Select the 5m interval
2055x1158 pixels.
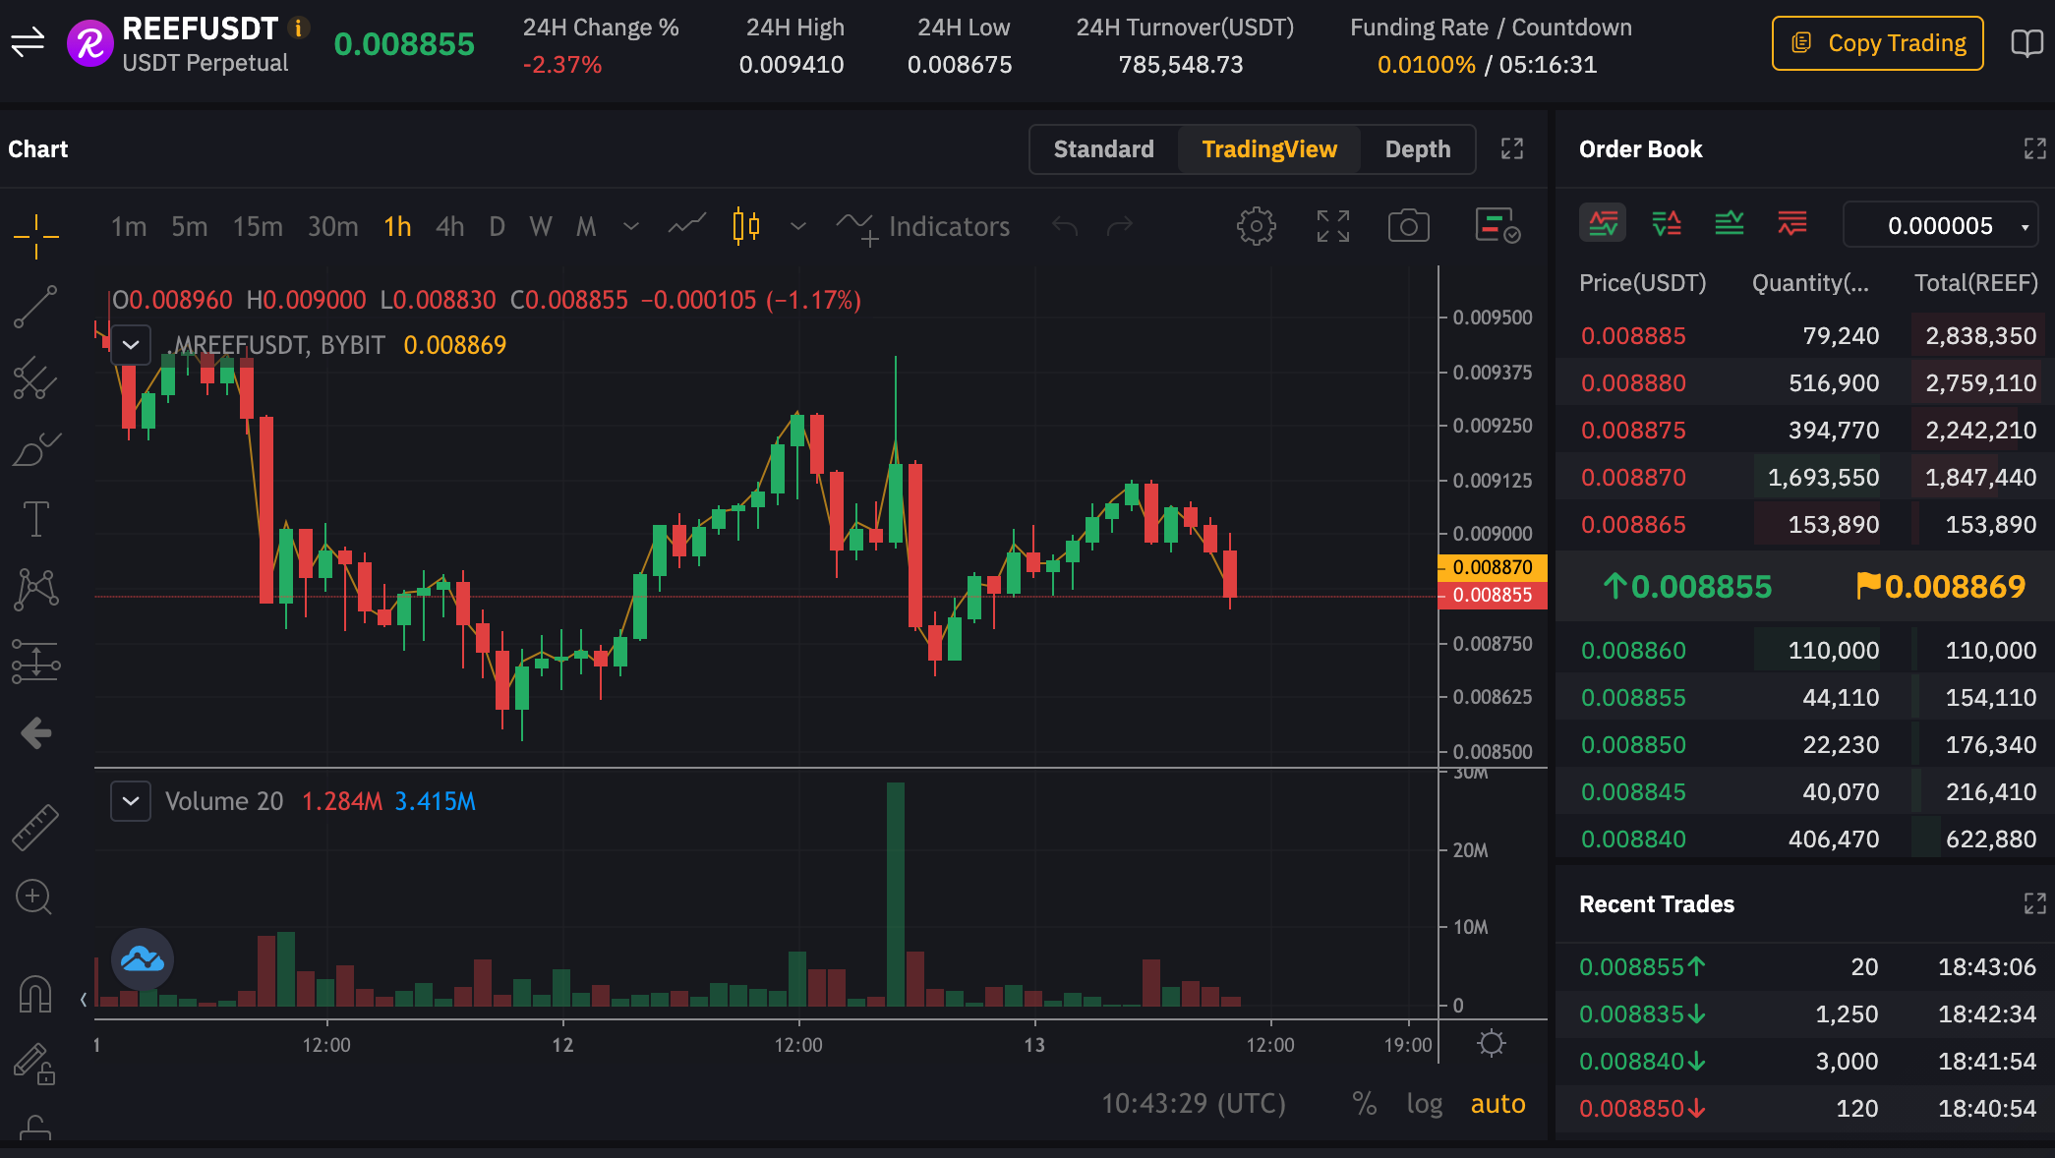coord(189,227)
